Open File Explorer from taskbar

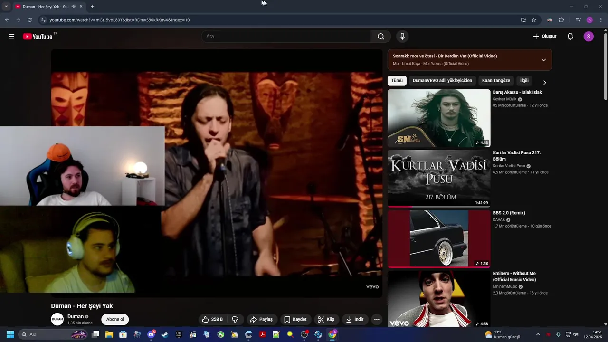[109, 334]
